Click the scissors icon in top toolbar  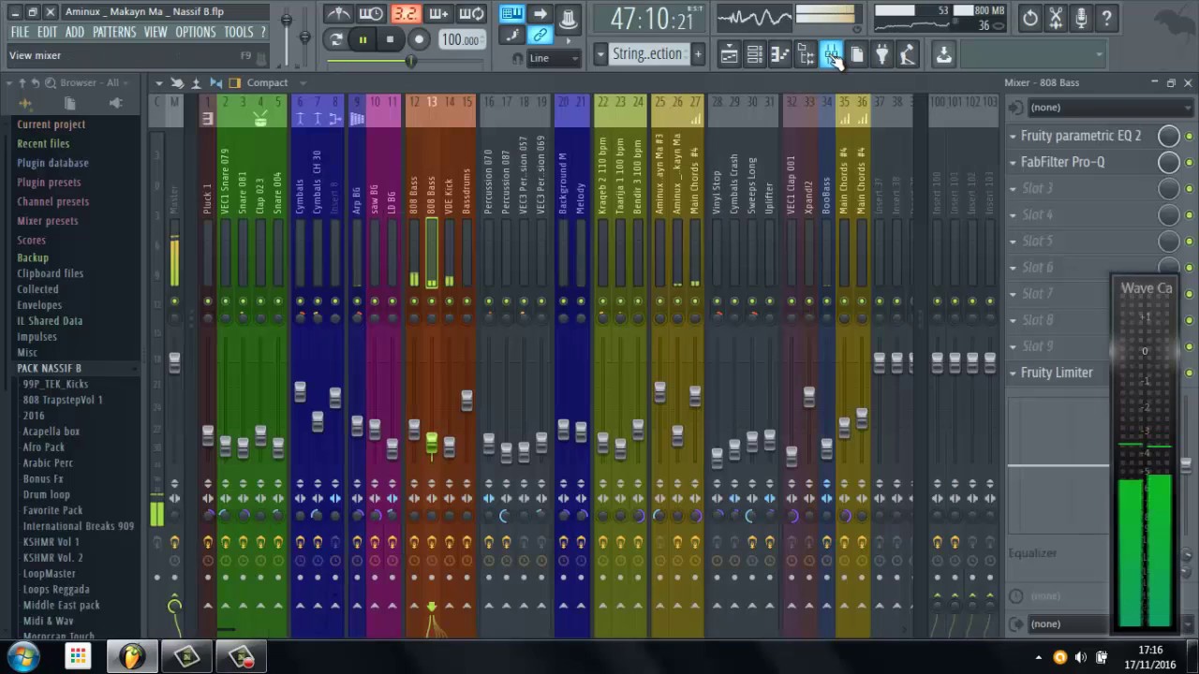[1056, 18]
